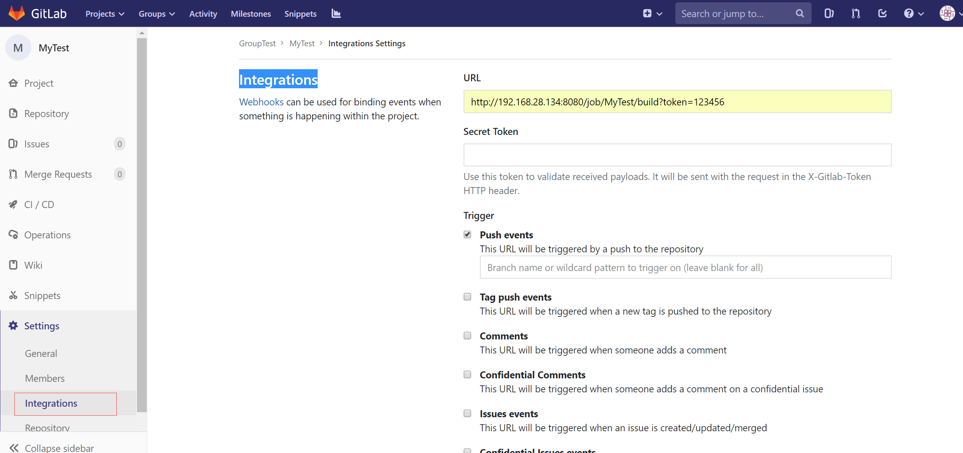Click the MyTest project name in sidebar
Image resolution: width=963 pixels, height=453 pixels.
54,48
